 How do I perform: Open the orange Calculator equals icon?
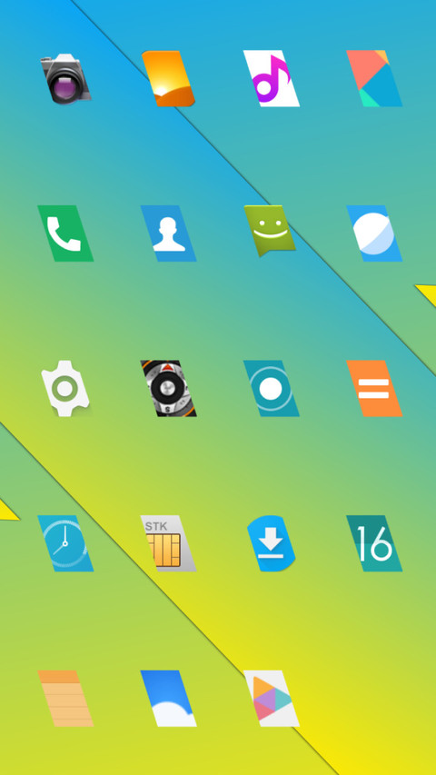[x=374, y=389]
